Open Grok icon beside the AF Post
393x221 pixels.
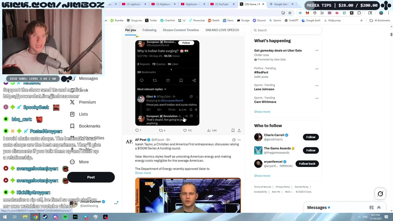tap(234, 140)
